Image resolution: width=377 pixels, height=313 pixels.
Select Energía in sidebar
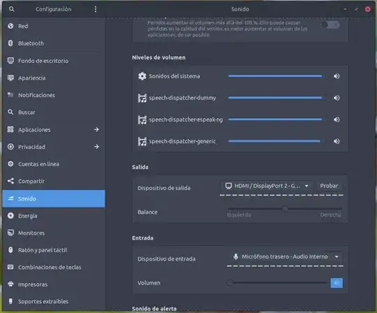pos(54,216)
